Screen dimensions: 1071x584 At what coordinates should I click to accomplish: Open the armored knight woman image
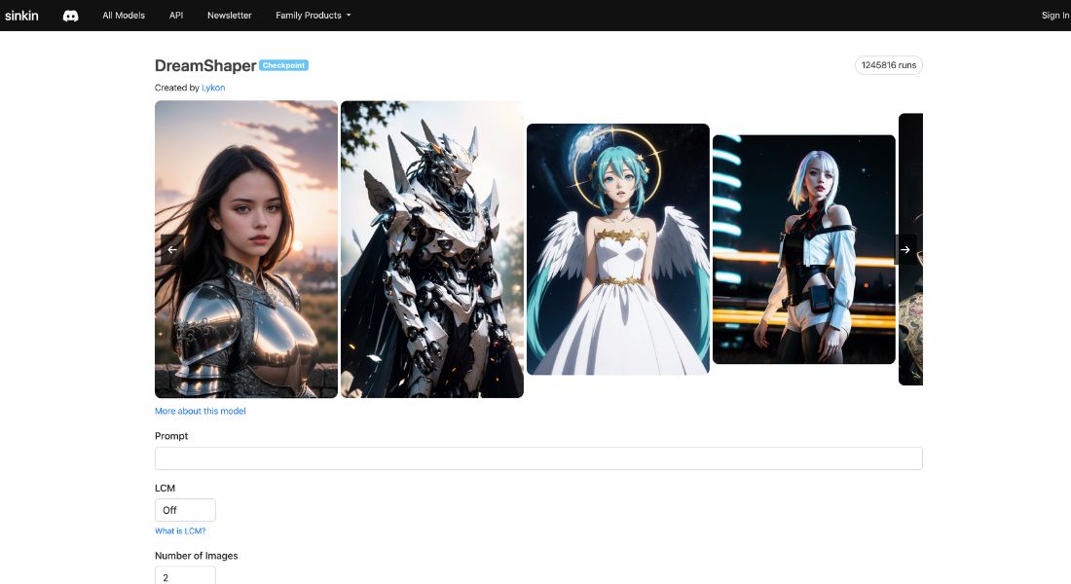[x=246, y=249]
